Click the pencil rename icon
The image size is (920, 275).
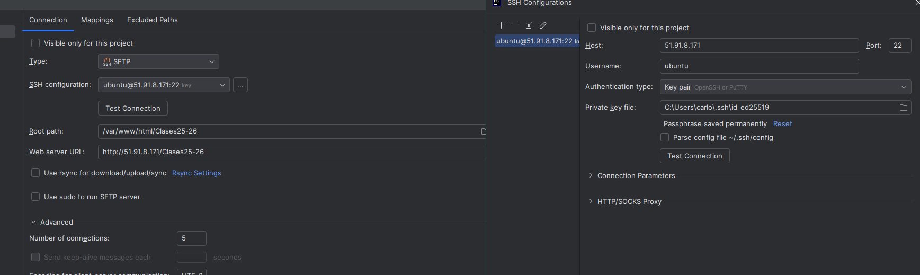pos(543,25)
